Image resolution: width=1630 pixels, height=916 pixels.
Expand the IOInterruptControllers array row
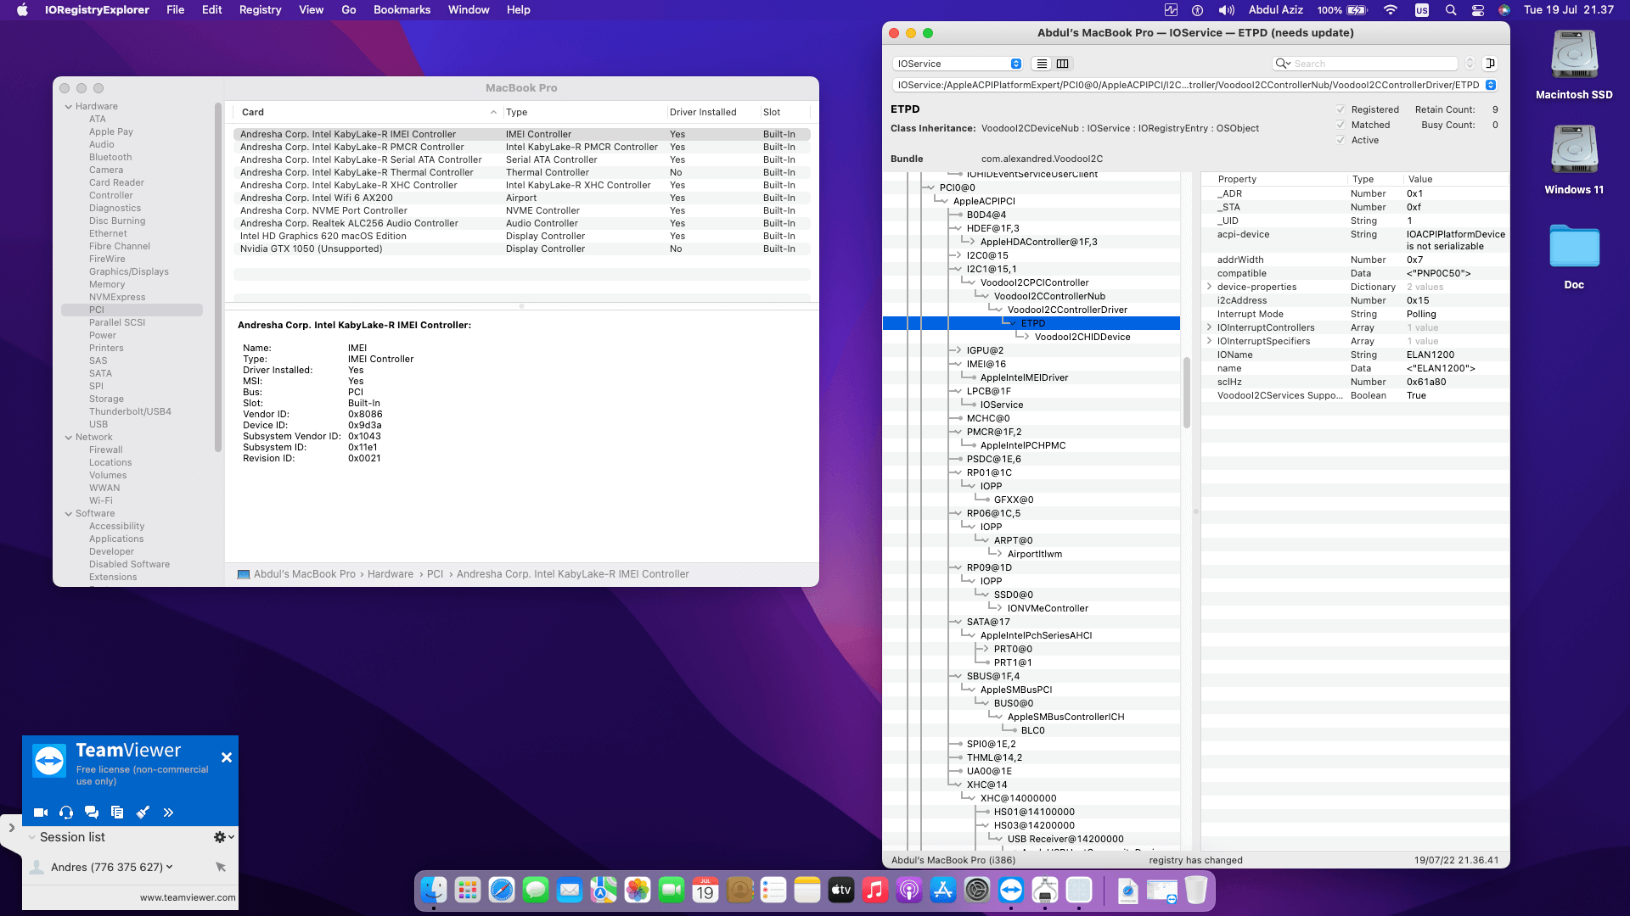tap(1209, 327)
